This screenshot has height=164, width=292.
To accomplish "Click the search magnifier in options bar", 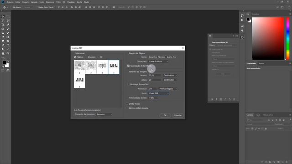I will [x=277, y=7].
